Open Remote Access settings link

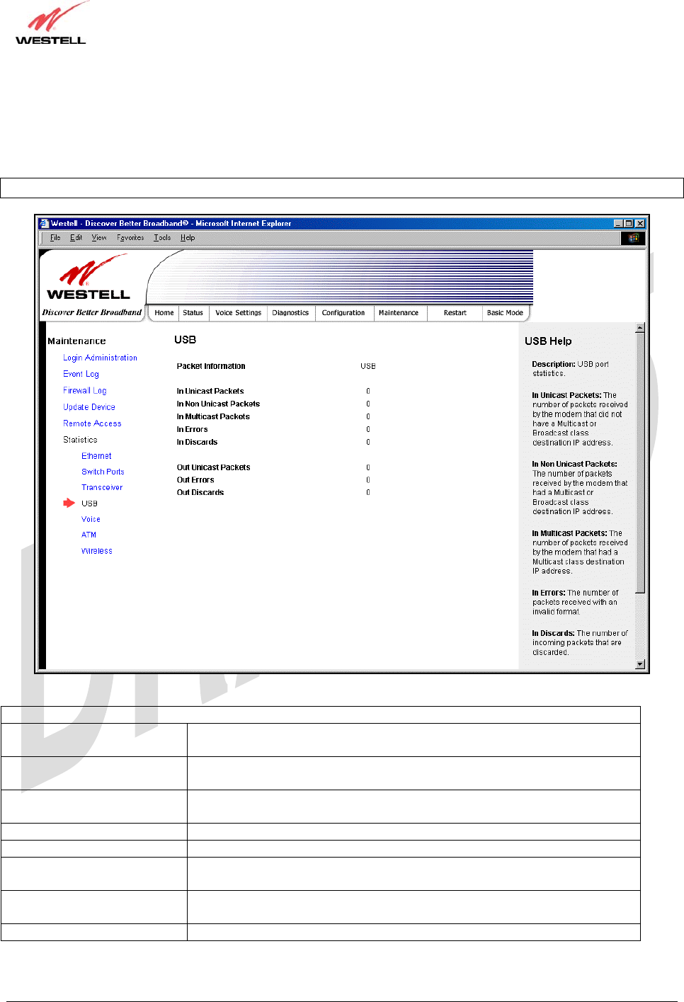tap(92, 423)
